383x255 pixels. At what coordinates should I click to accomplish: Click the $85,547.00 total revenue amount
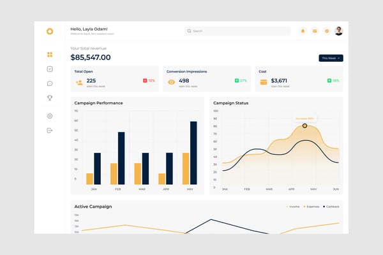[91, 57]
